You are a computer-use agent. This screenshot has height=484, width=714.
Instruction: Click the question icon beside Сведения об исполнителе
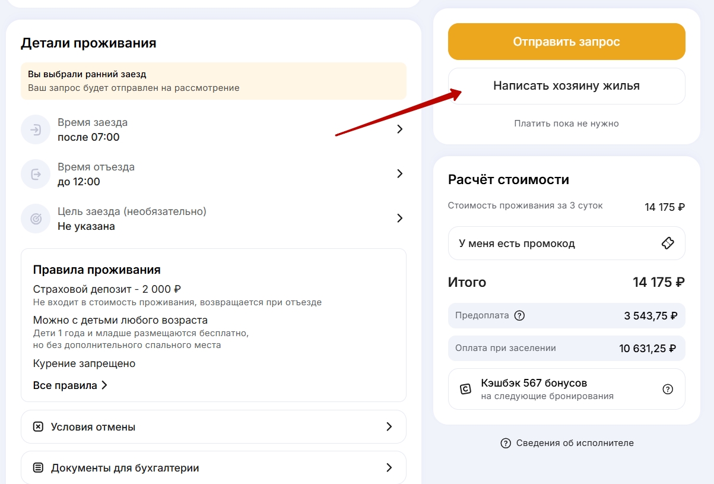pyautogui.click(x=506, y=443)
